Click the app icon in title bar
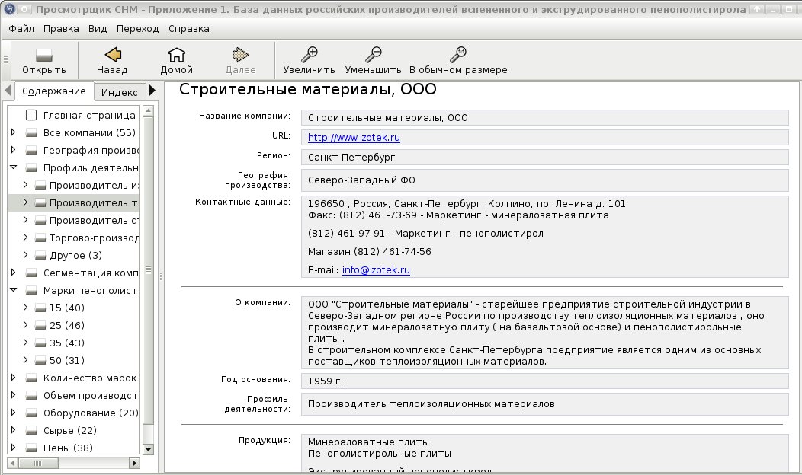Viewport: 802px width, 475px height. pyautogui.click(x=9, y=9)
